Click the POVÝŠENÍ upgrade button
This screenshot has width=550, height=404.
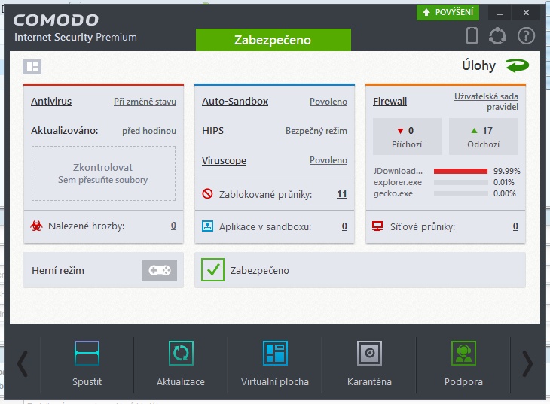point(448,12)
